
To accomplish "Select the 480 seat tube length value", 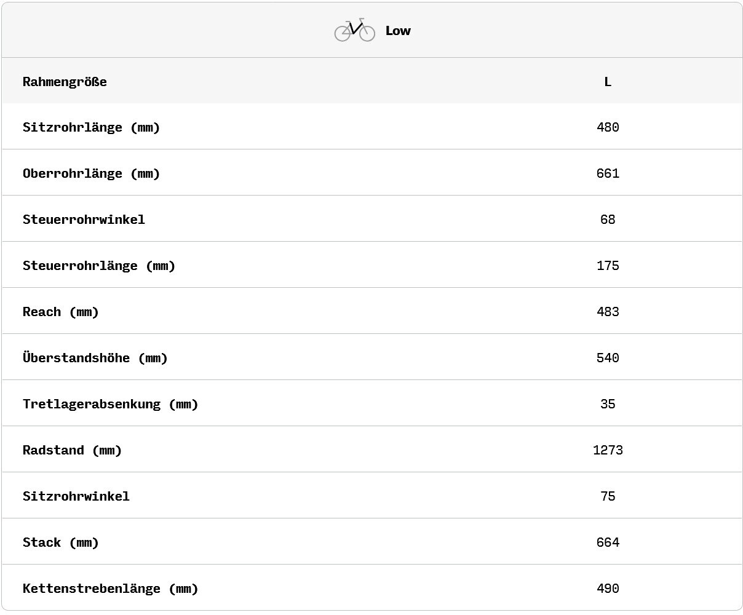I will 608,127.
